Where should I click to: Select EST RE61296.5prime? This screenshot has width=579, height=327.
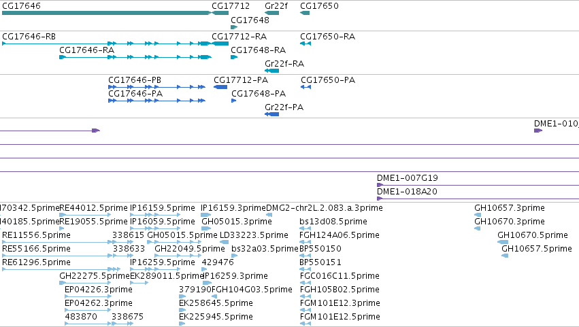click(x=36, y=262)
